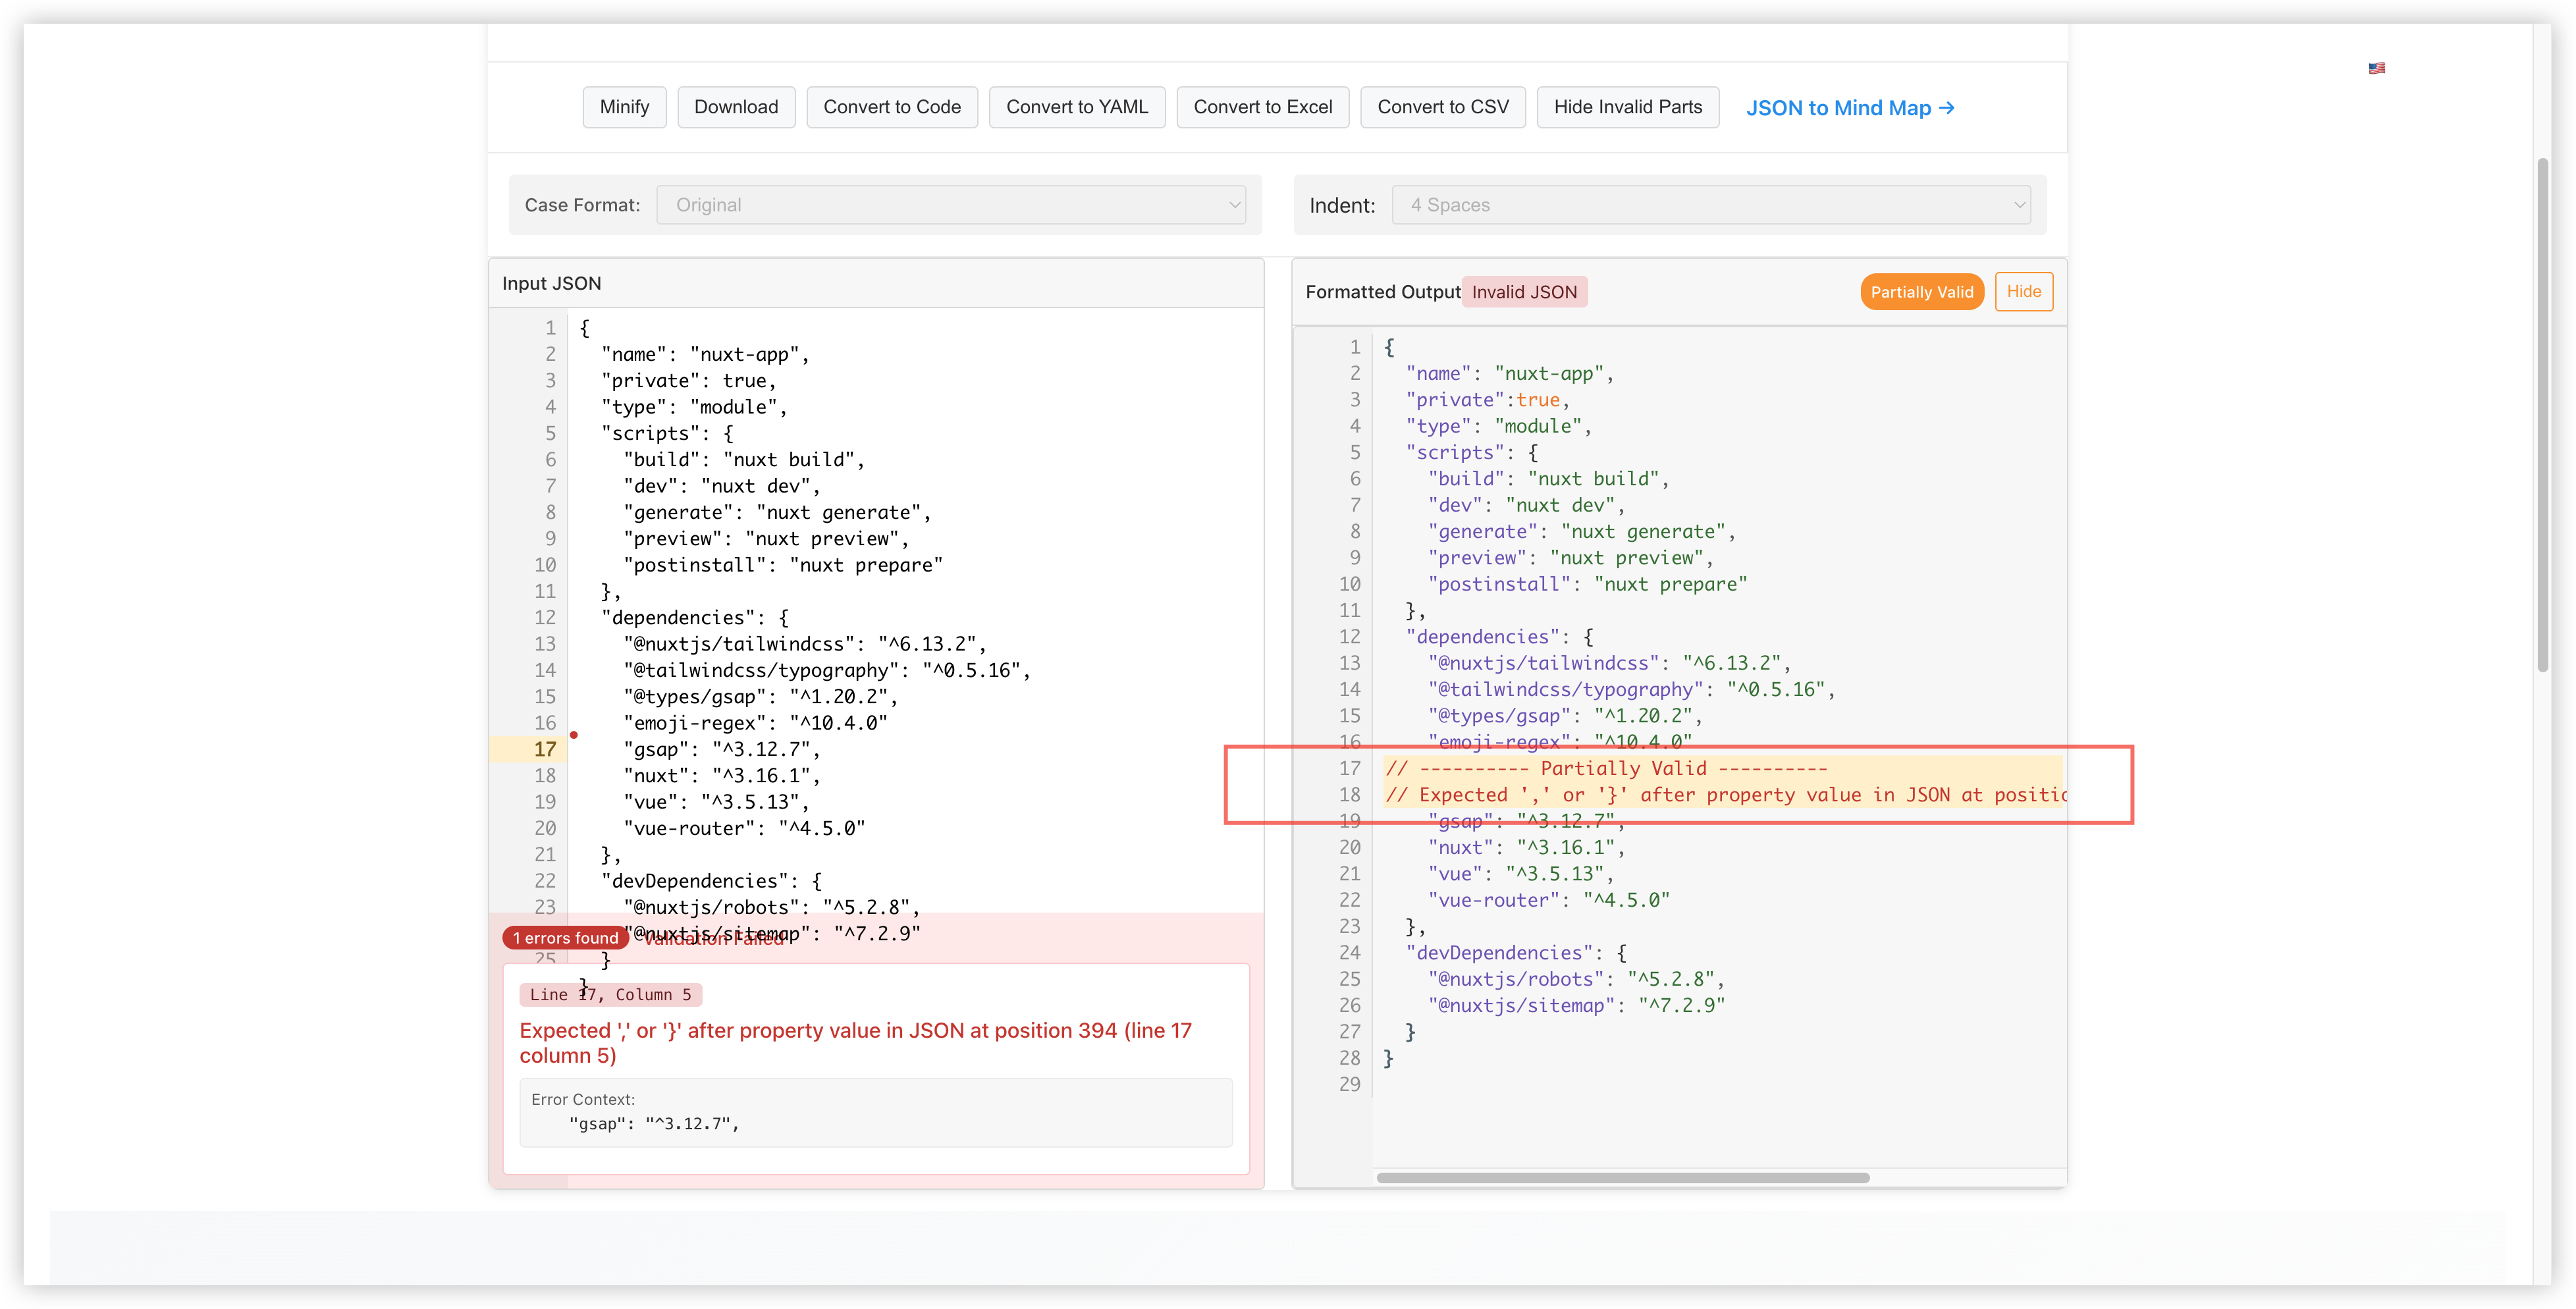The image size is (2576, 1309).
Task: Click "@tailwindcss/typography" line in Input JSON
Action: [826, 670]
